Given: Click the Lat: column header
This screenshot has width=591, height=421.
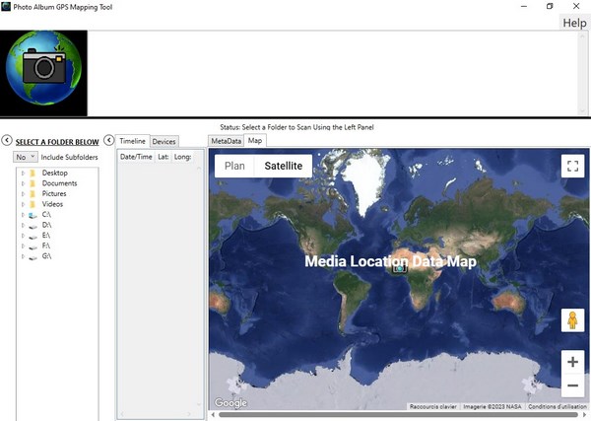Looking at the screenshot, I should pyautogui.click(x=163, y=157).
